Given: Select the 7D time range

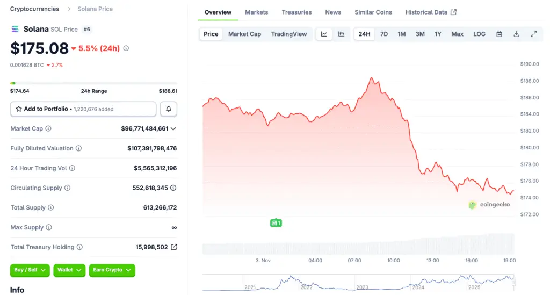Looking at the screenshot, I should click(384, 34).
